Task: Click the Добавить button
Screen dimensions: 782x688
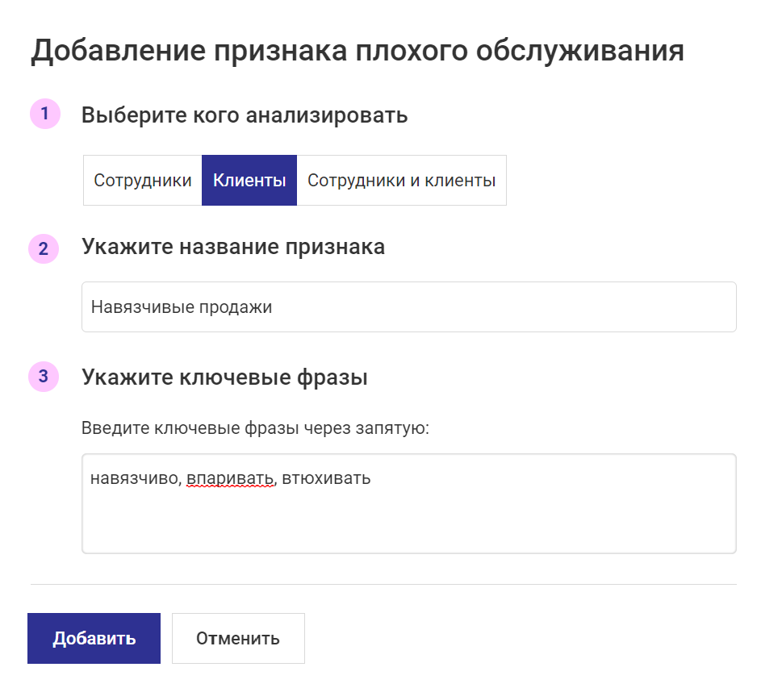Action: (x=94, y=638)
